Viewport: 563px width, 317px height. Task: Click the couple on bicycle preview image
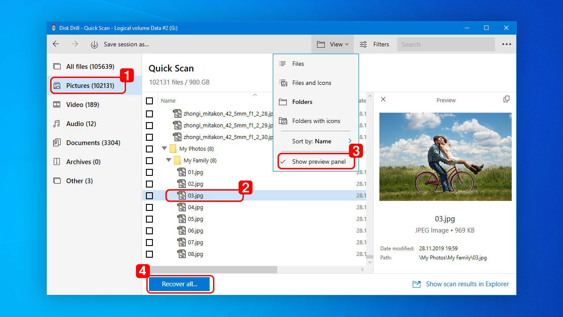coord(445,157)
